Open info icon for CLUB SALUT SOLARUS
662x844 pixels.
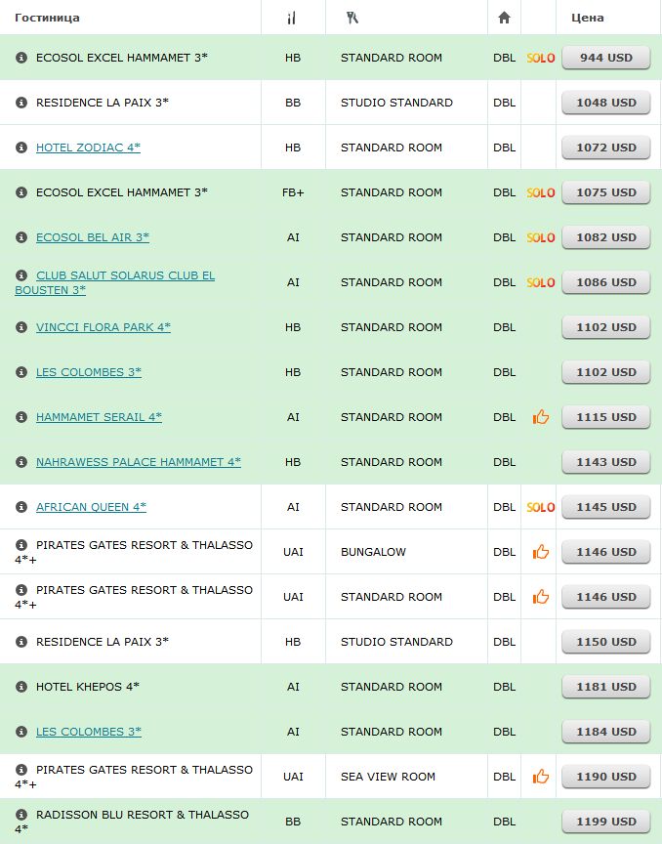click(x=21, y=275)
